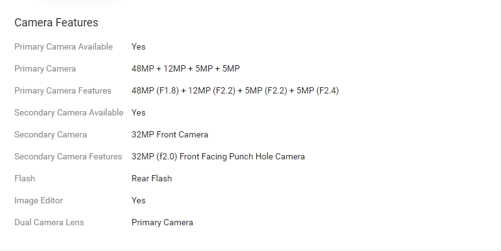Select the Primary Camera Features label
The image size is (501, 251).
63,90
